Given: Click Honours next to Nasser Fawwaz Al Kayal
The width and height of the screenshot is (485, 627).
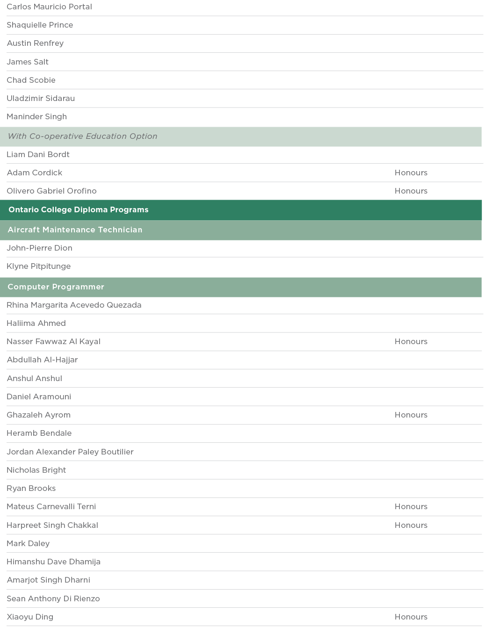Looking at the screenshot, I should 411,342.
